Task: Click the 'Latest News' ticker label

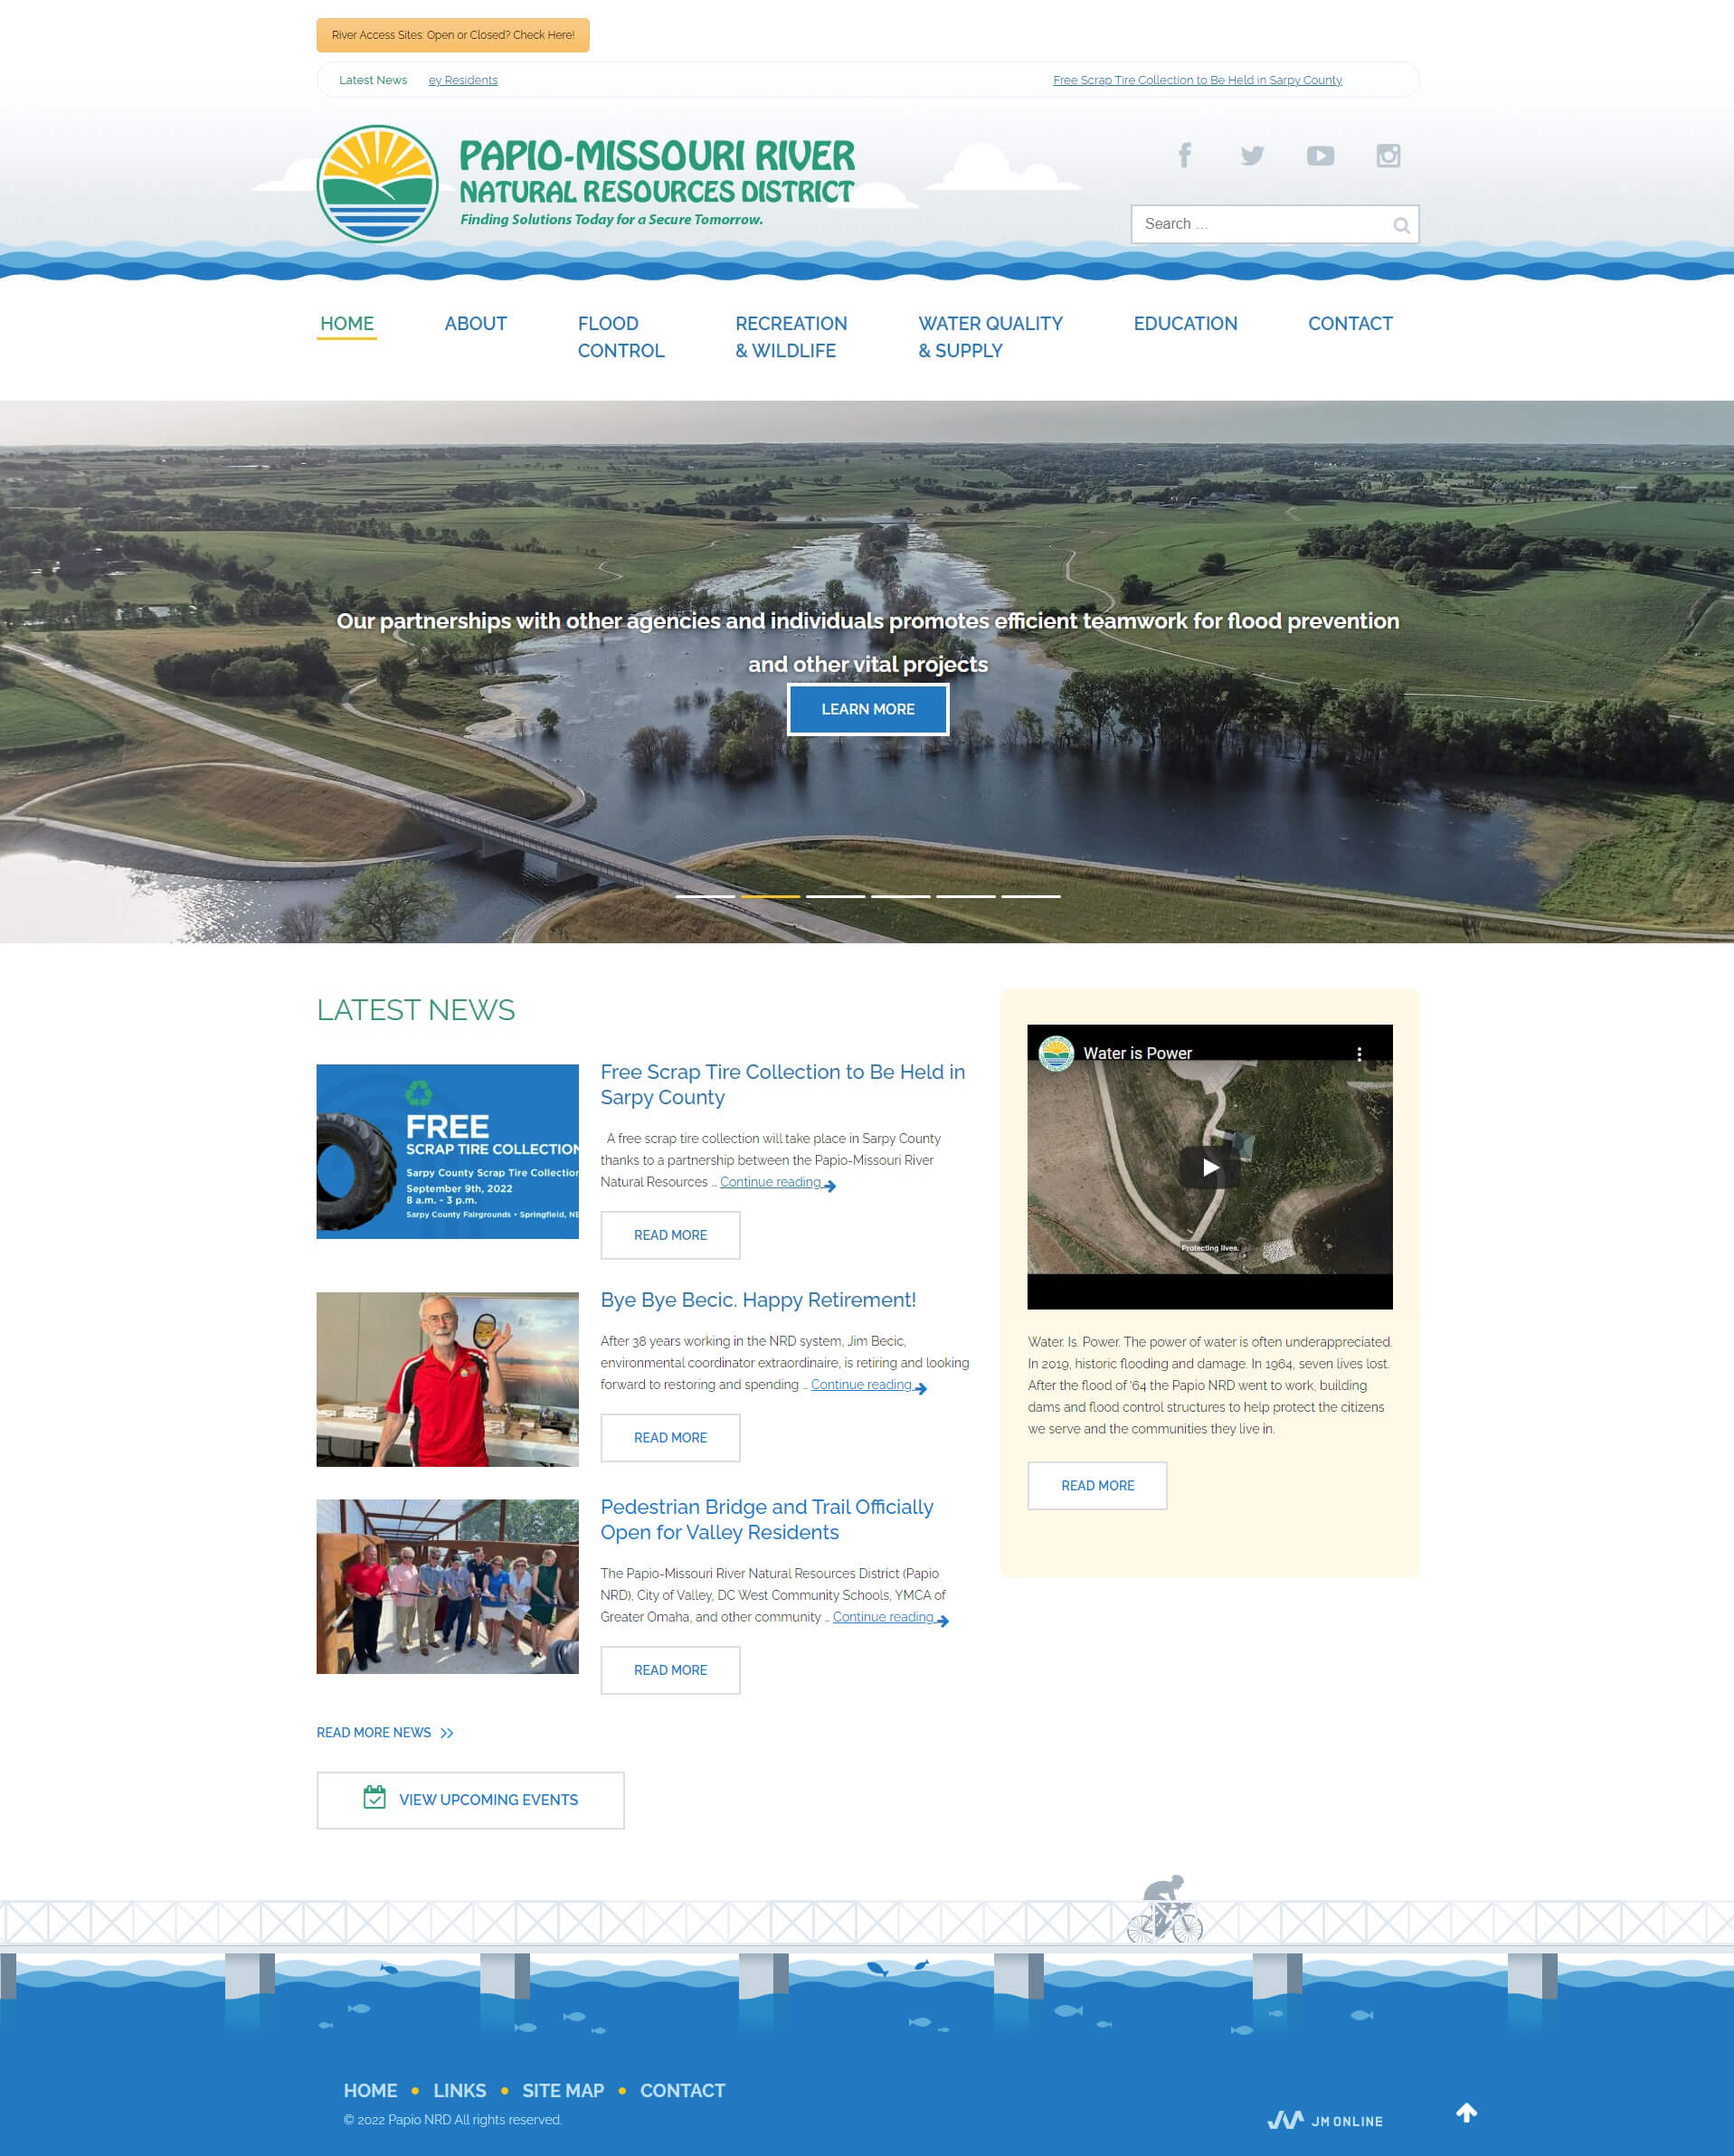Action: pyautogui.click(x=373, y=80)
